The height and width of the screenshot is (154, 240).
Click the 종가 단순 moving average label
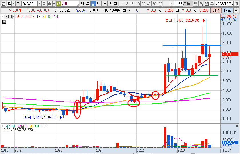tap(24, 17)
